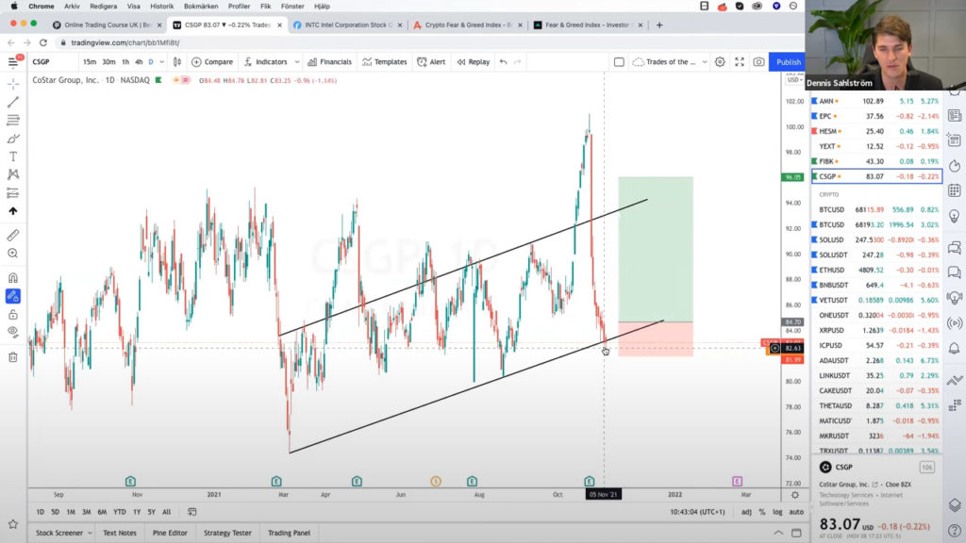The height and width of the screenshot is (543, 966).
Task: Toggle log scale
Action: pos(777,512)
